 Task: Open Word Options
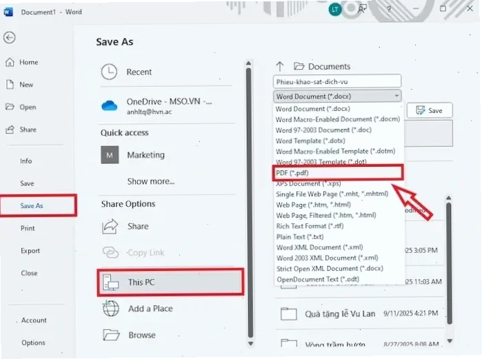33,342
